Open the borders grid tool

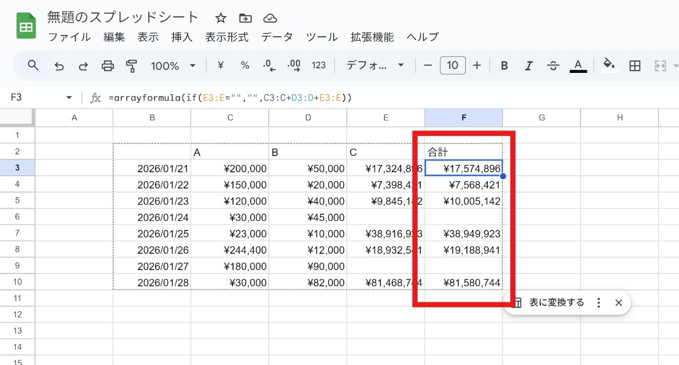pyautogui.click(x=635, y=66)
